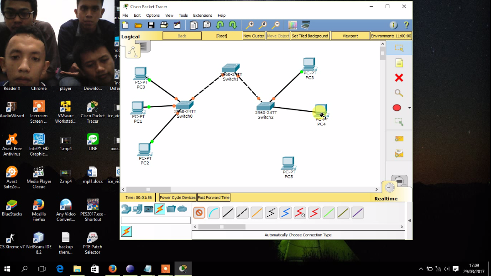
Task: Copy selection using Copy toolbar icon
Action: (194, 25)
